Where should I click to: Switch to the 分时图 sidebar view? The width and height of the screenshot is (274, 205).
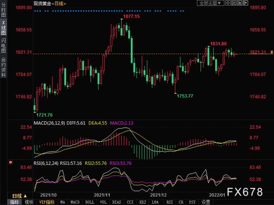pos(3,10)
